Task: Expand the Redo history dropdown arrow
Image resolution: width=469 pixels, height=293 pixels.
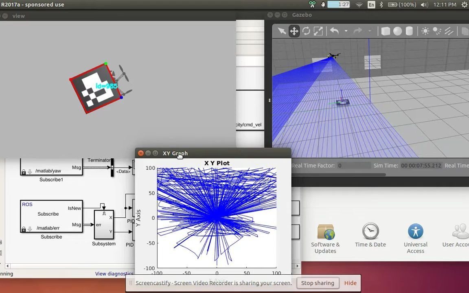Action: click(370, 31)
